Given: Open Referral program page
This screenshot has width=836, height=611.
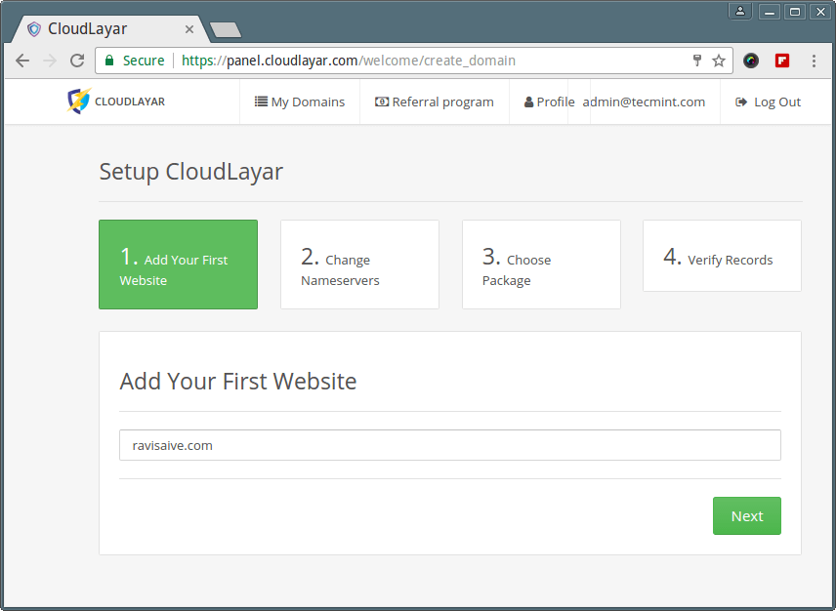Looking at the screenshot, I should pos(435,102).
